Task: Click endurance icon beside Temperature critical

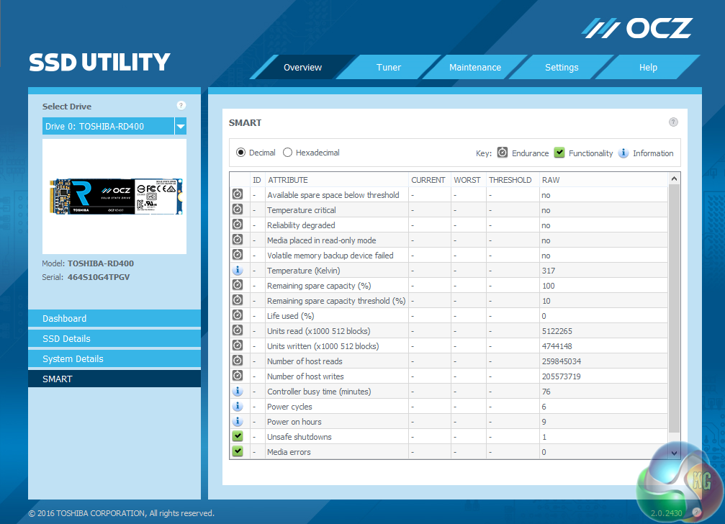Action: pos(238,209)
